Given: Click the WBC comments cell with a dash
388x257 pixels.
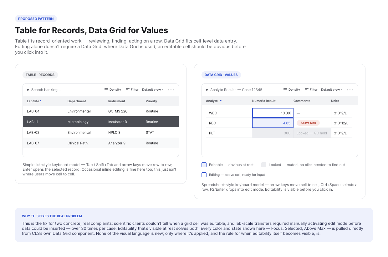Looking at the screenshot, I should 312,113.
